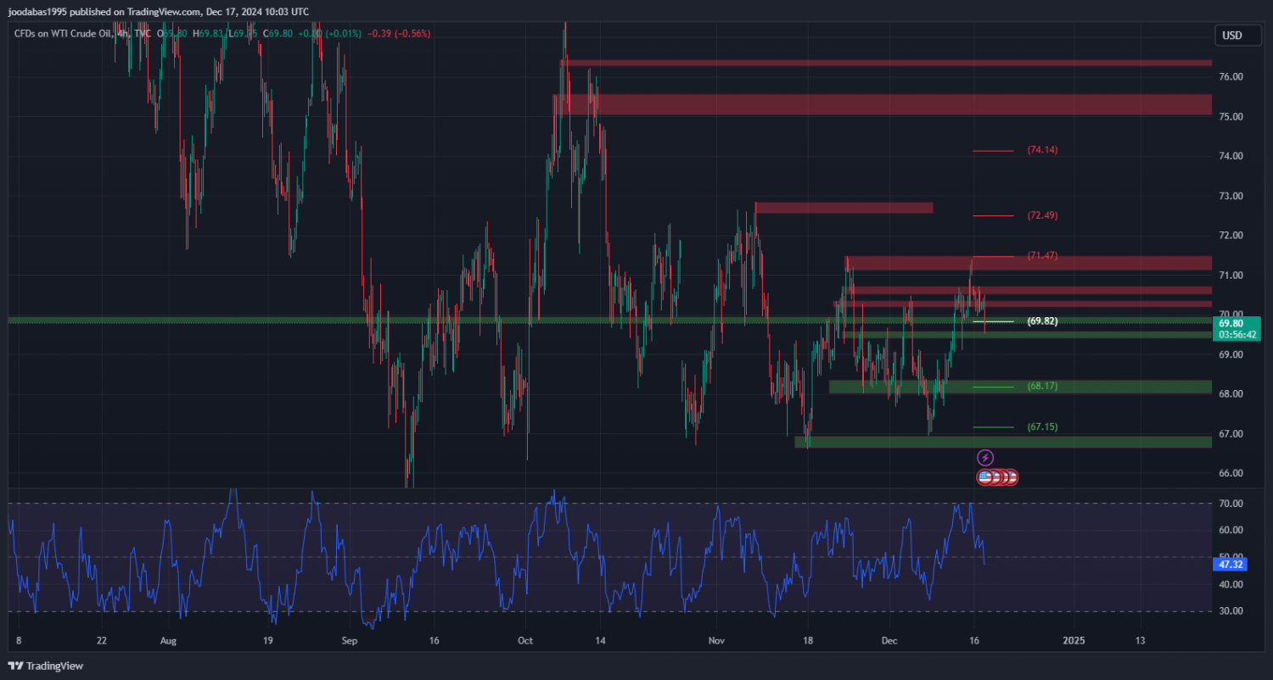Click the 2025 label on the time axis
1273x680 pixels.
click(x=1074, y=640)
